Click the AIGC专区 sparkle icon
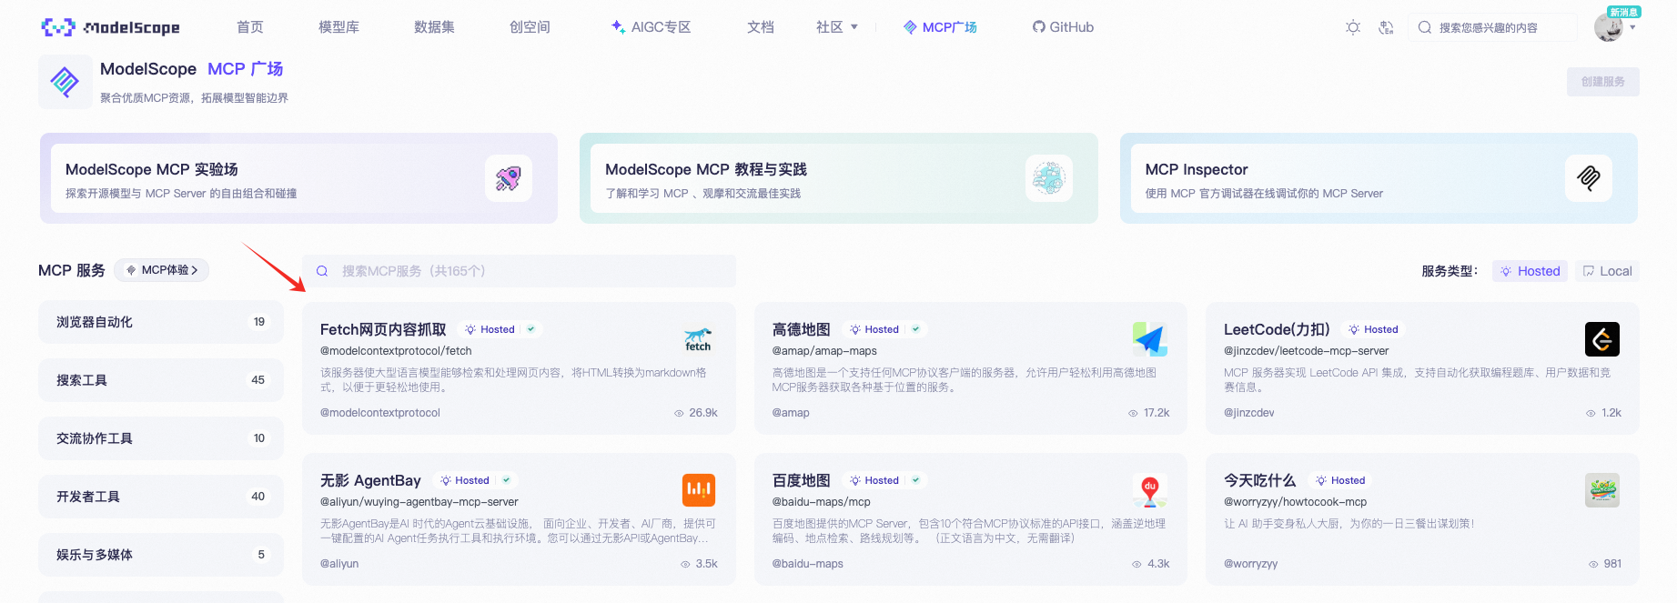Viewport: 1677px width, 603px height. point(618,27)
